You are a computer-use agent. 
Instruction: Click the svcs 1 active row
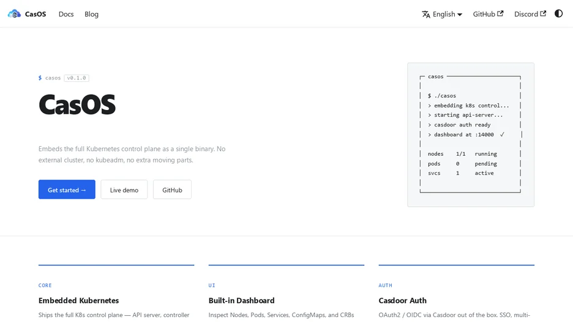tap(461, 173)
